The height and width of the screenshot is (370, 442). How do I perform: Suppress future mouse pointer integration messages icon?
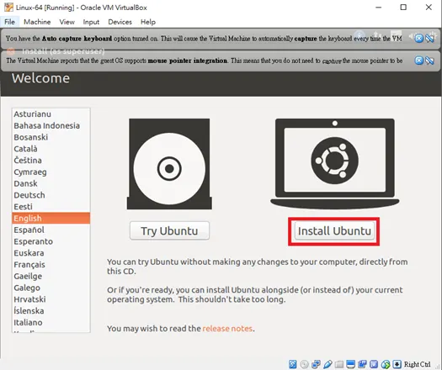pyautogui.click(x=430, y=61)
